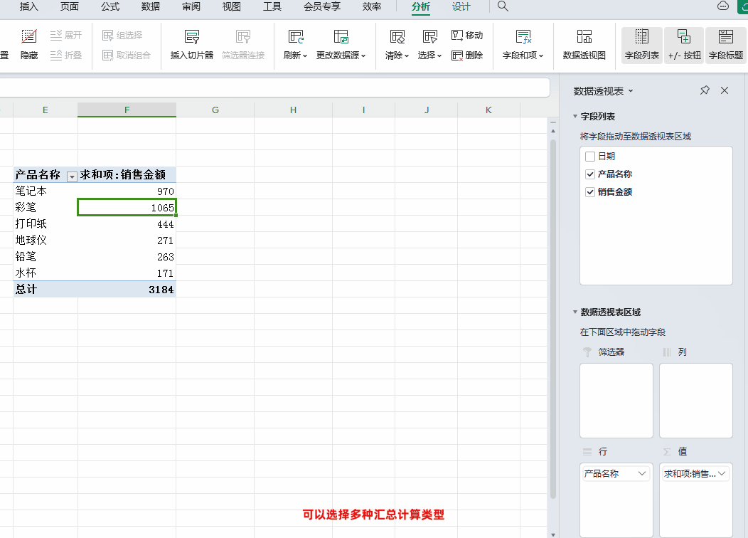Open the 数据 ribbon tab
This screenshot has height=538, width=748.
[151, 6]
